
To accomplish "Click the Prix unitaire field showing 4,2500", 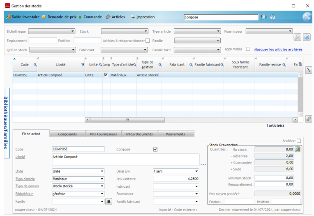I will pyautogui.click(x=176, y=179).
